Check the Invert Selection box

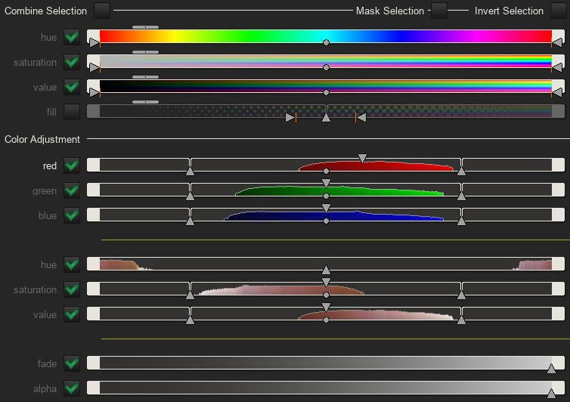pos(559,11)
